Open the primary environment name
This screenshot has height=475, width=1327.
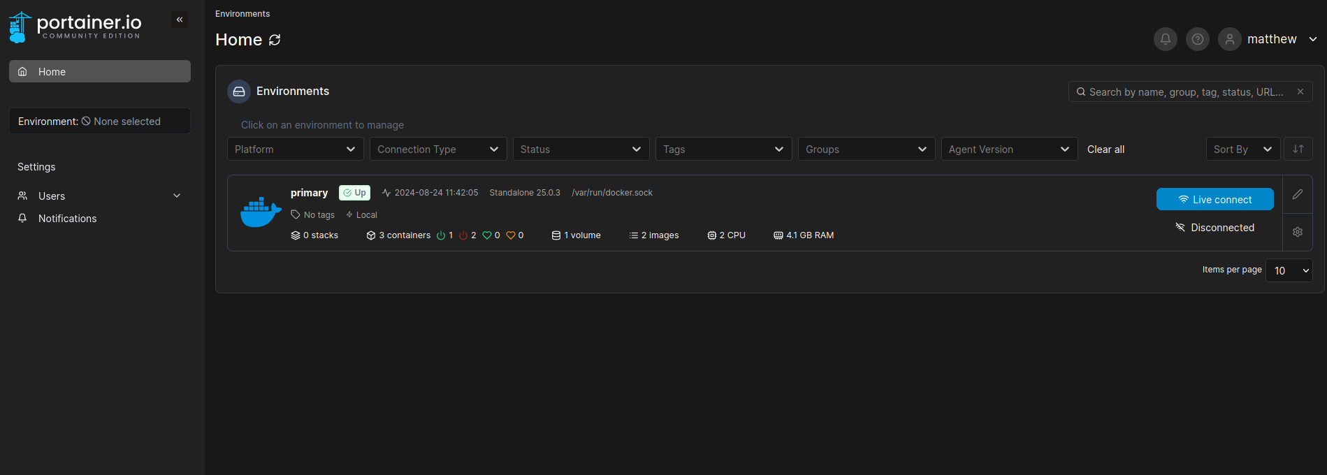[309, 193]
